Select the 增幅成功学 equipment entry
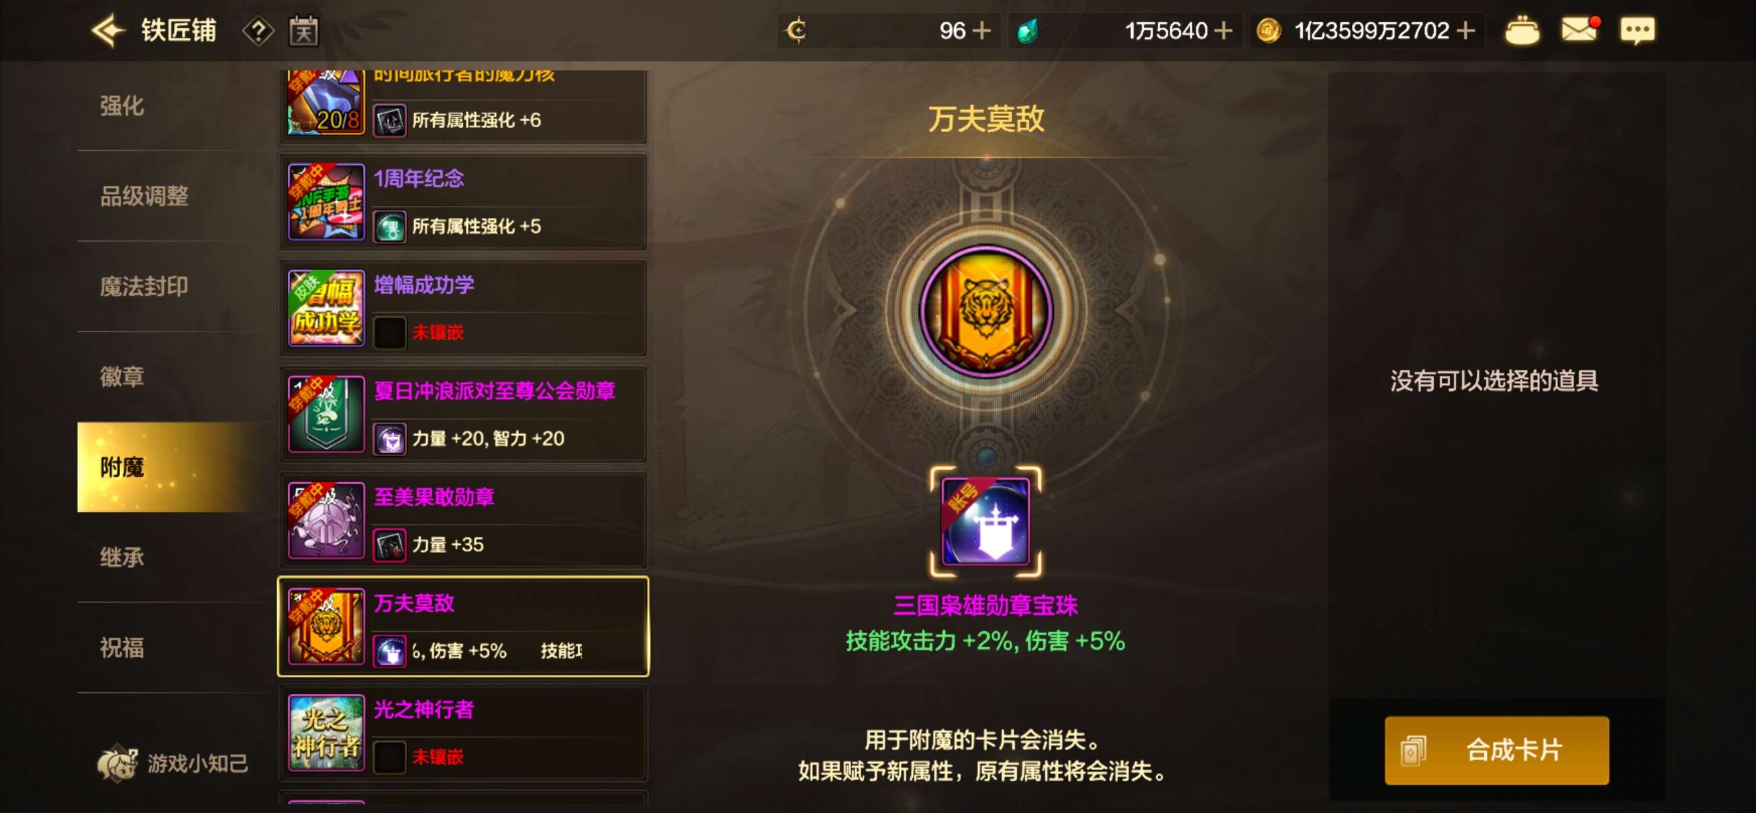Image resolution: width=1756 pixels, height=813 pixels. click(463, 308)
